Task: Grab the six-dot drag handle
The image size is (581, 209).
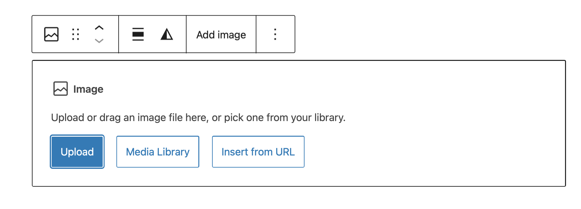Action: click(76, 34)
